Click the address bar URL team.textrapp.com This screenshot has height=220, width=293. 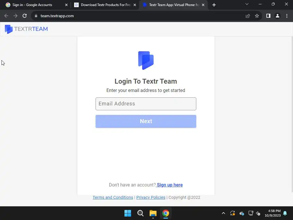(x=57, y=16)
